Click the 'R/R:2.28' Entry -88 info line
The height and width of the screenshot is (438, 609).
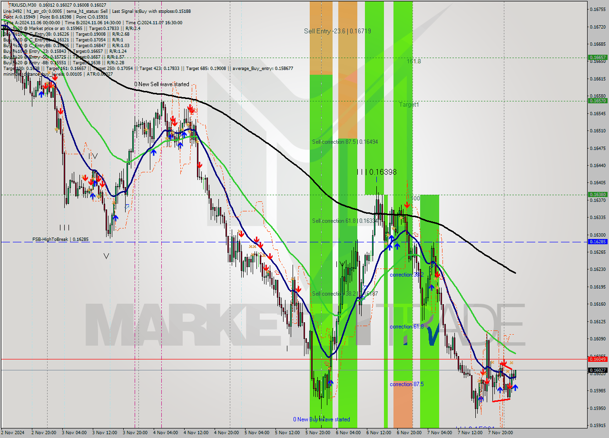[64, 62]
